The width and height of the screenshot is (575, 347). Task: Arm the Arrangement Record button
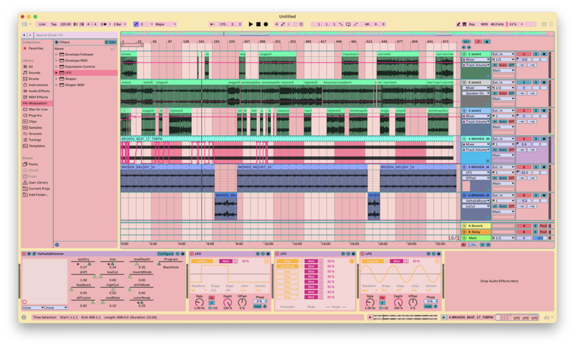point(266,24)
